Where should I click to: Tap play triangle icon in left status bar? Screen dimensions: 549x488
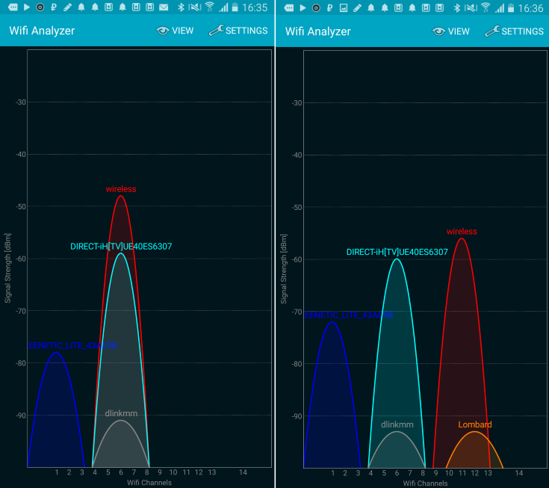coord(27,7)
